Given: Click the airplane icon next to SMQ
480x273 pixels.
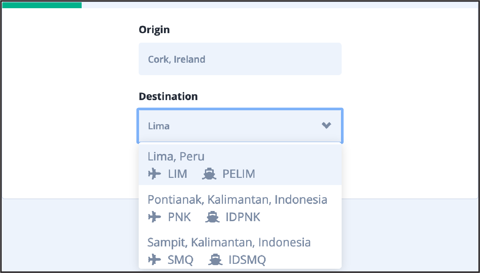Looking at the screenshot, I should 154,260.
